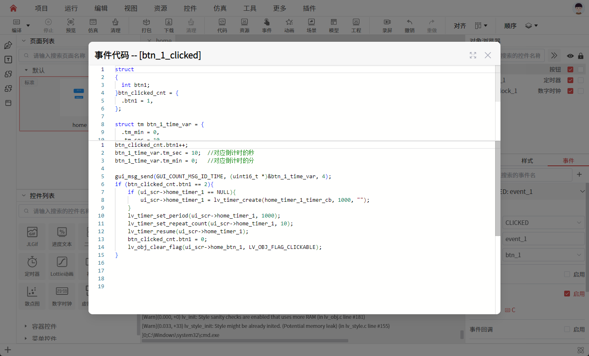Click the plus icon to add event
589x356 pixels.
[579, 174]
